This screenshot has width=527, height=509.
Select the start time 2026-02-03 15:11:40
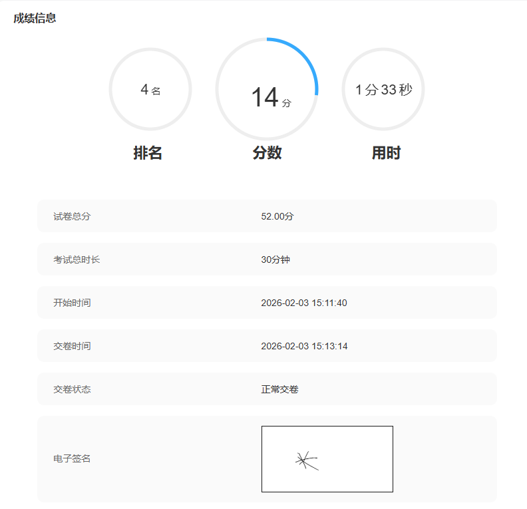pos(304,303)
